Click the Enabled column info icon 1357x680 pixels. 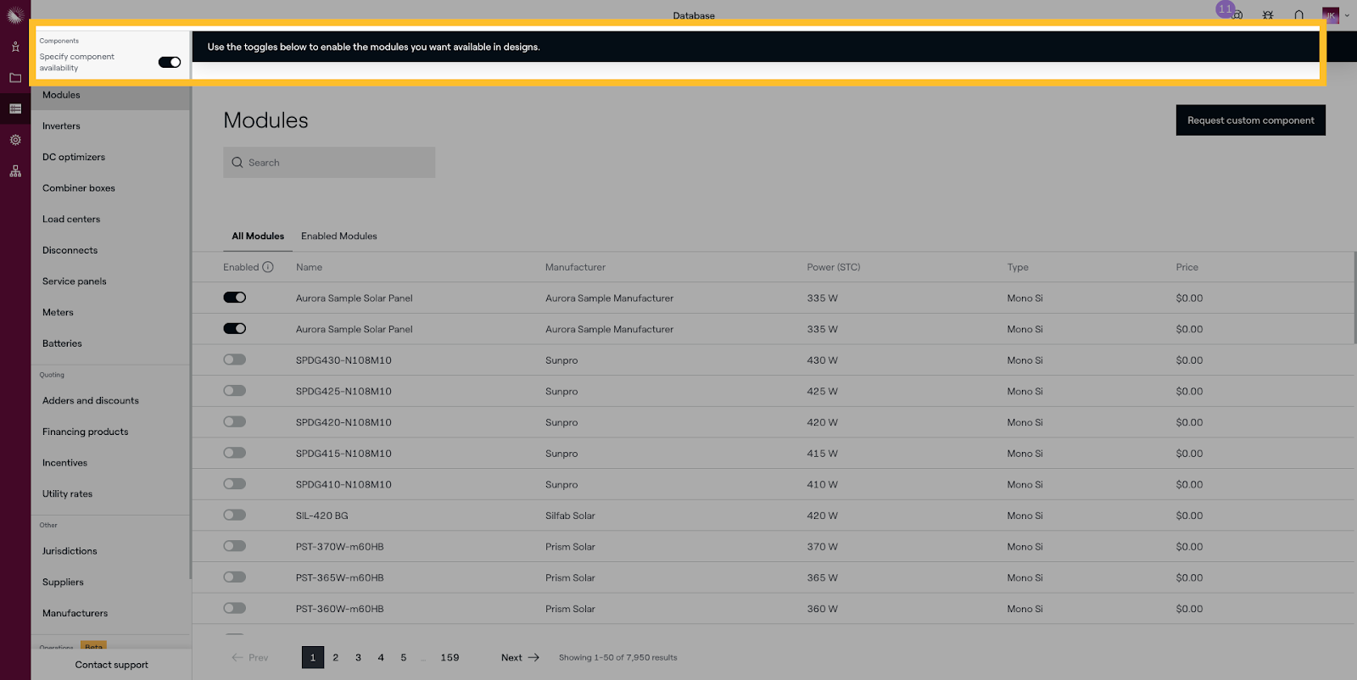pyautogui.click(x=268, y=267)
